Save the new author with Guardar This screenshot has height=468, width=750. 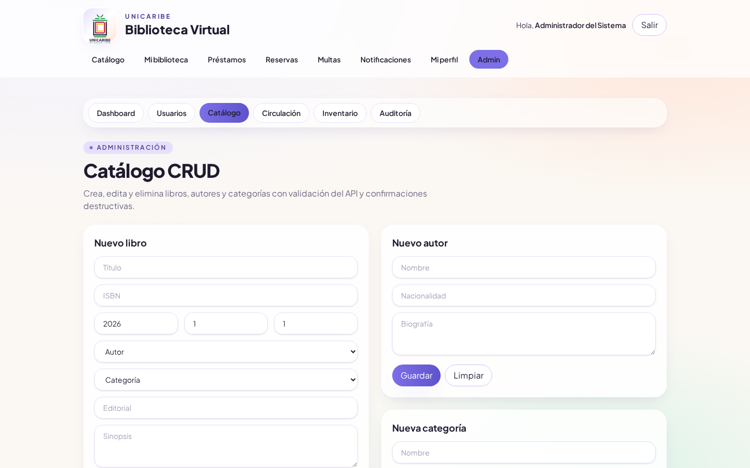coord(416,375)
